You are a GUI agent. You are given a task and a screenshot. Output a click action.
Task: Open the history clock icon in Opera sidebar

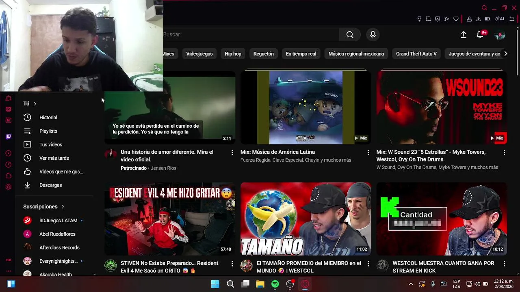tap(8, 165)
